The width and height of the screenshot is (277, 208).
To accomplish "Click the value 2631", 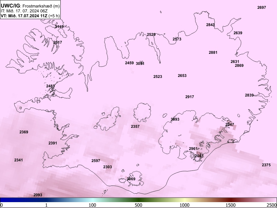I will click(x=235, y=62).
